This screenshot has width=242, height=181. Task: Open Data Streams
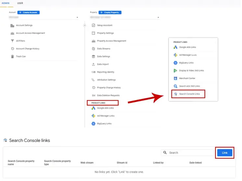pos(104,49)
